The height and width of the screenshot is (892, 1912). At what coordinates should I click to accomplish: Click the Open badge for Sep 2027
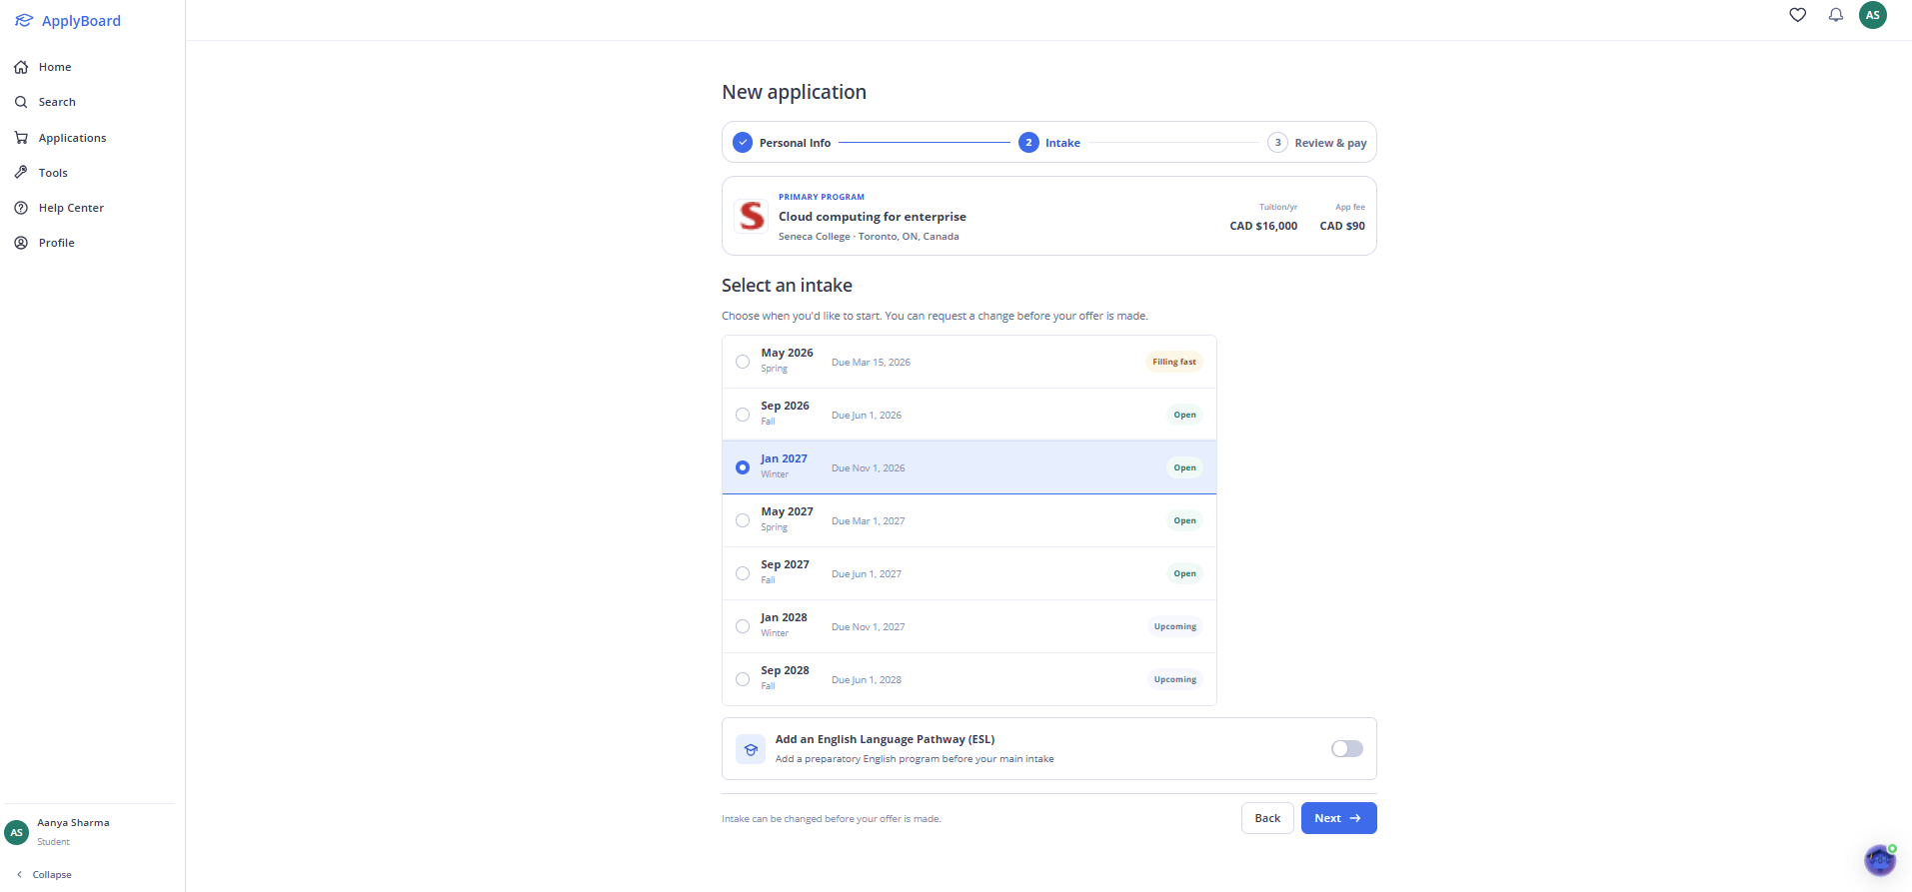[1184, 573]
